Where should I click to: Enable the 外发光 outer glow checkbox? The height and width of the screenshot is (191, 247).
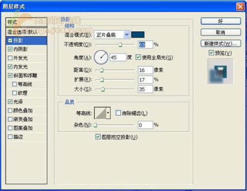pyautogui.click(x=10, y=58)
